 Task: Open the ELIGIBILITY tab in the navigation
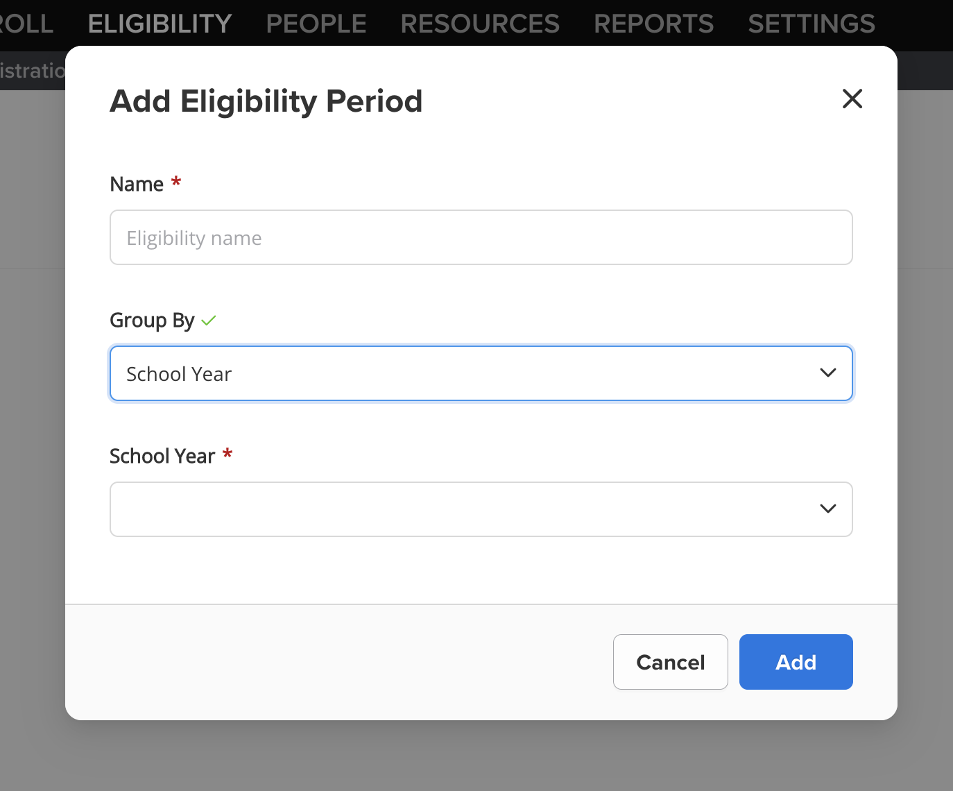pyautogui.click(x=160, y=24)
